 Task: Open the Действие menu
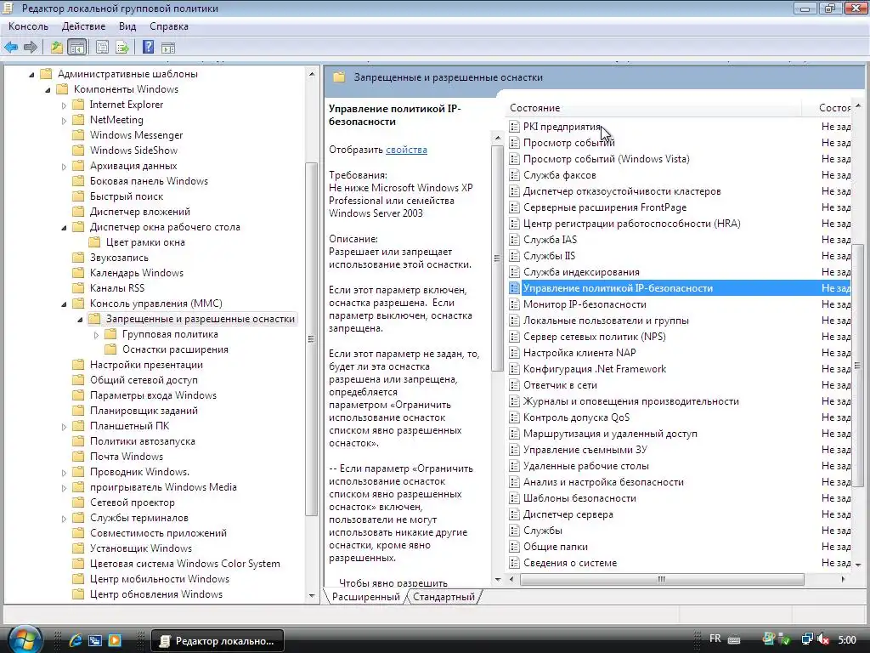[83, 26]
